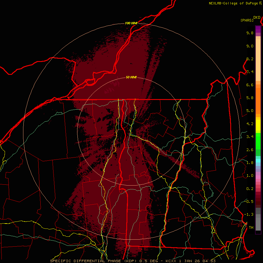The image size is (263, 263).
Task: Select the 4.2 value on color scale
Action: click(x=250, y=124)
